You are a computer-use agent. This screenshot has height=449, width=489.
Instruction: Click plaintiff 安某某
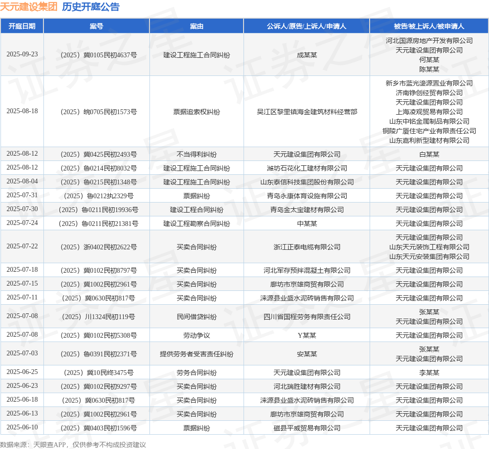307,354
